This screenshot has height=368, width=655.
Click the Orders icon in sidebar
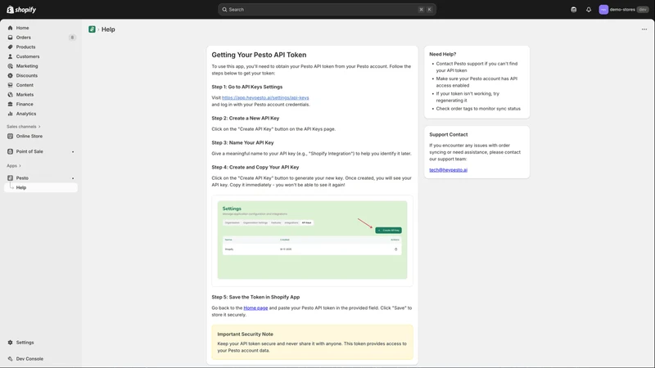click(10, 38)
